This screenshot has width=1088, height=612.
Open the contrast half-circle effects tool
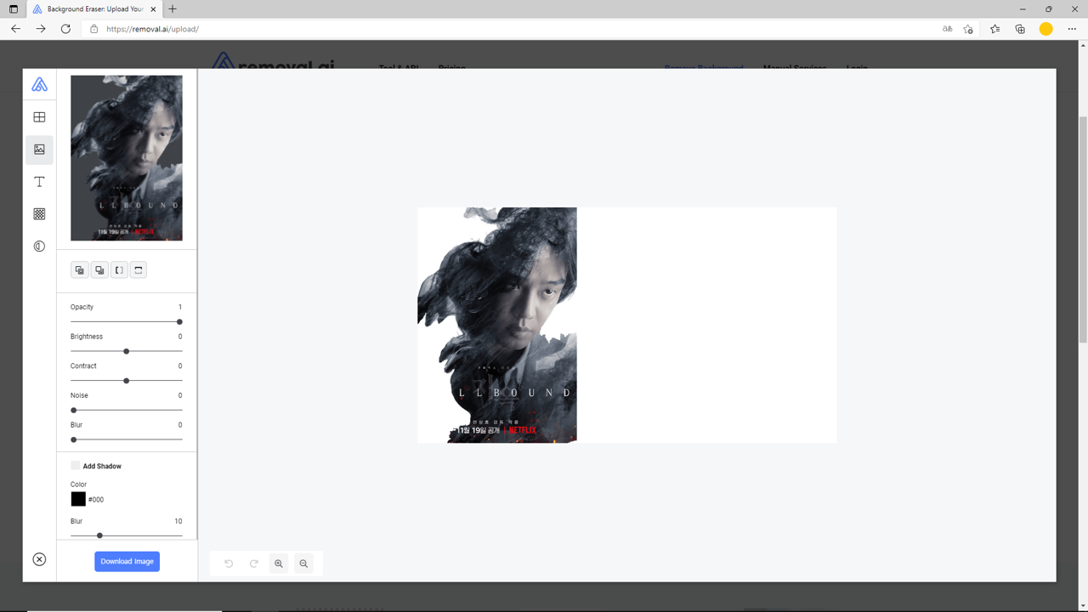[39, 246]
